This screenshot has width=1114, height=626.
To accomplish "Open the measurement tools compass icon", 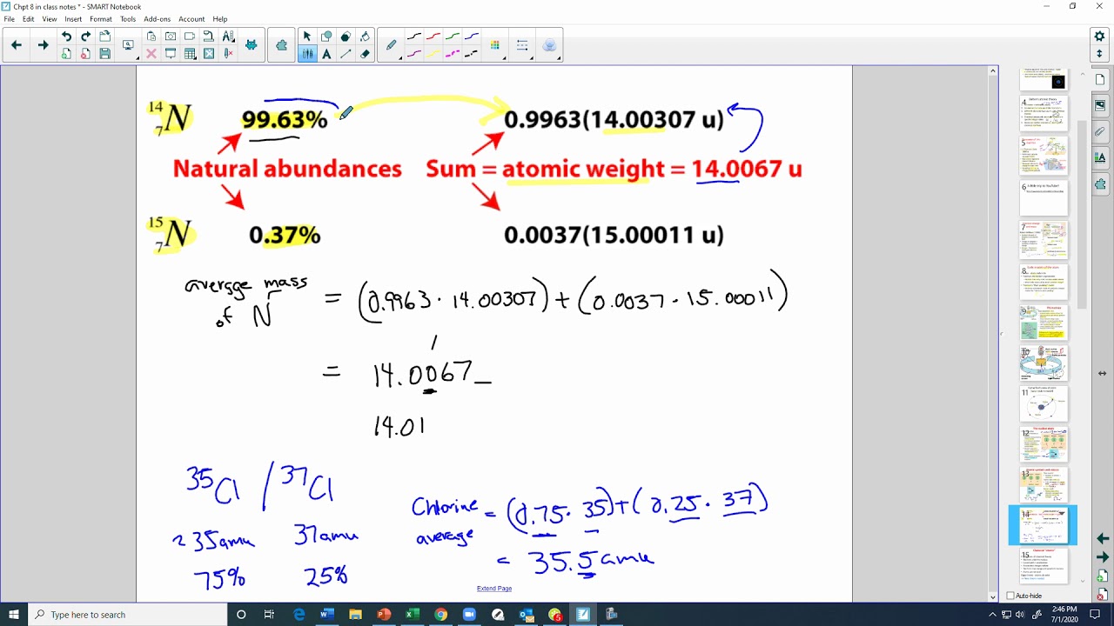I will pyautogui.click(x=228, y=37).
